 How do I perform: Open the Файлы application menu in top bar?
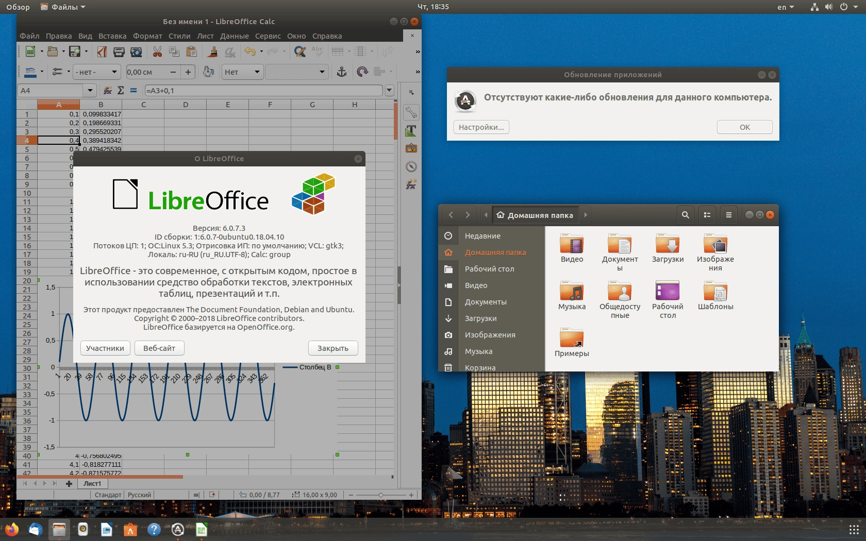[x=63, y=7]
